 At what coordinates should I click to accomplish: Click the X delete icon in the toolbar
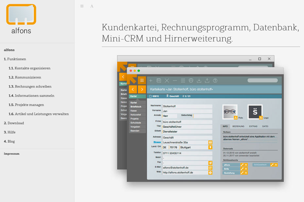coord(167,80)
